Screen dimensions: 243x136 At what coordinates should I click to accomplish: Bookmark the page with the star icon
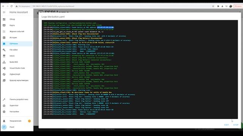213,6
